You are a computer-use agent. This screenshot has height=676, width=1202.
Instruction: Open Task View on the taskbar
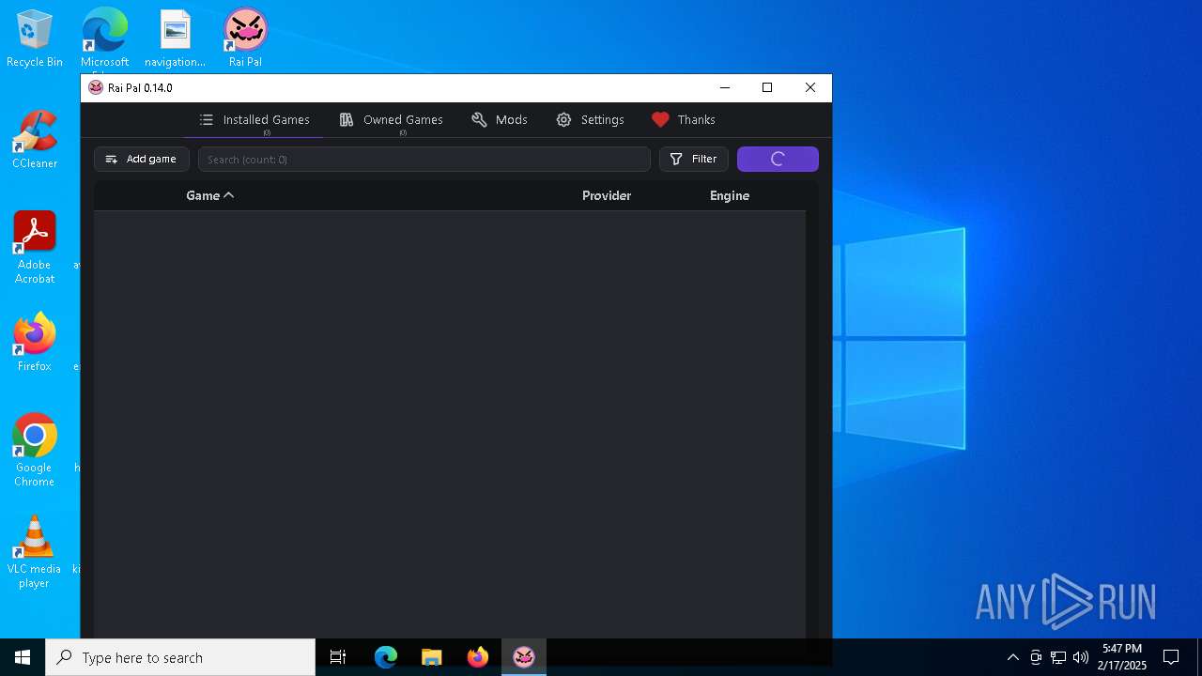(x=338, y=657)
